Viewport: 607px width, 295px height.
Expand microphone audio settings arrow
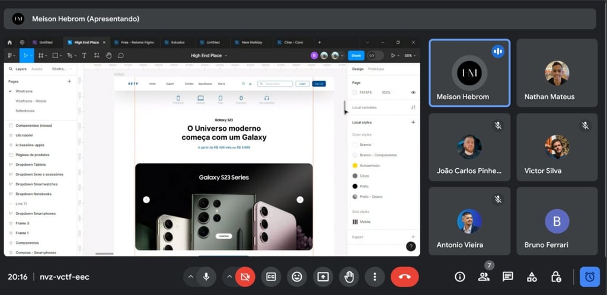[x=190, y=277]
